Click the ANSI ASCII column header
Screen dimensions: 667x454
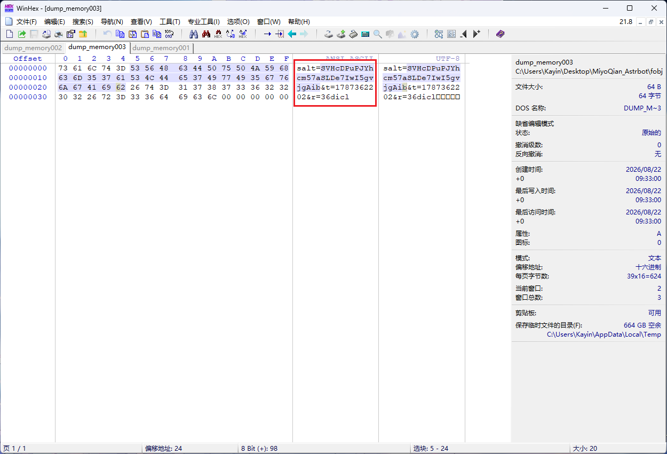point(349,58)
